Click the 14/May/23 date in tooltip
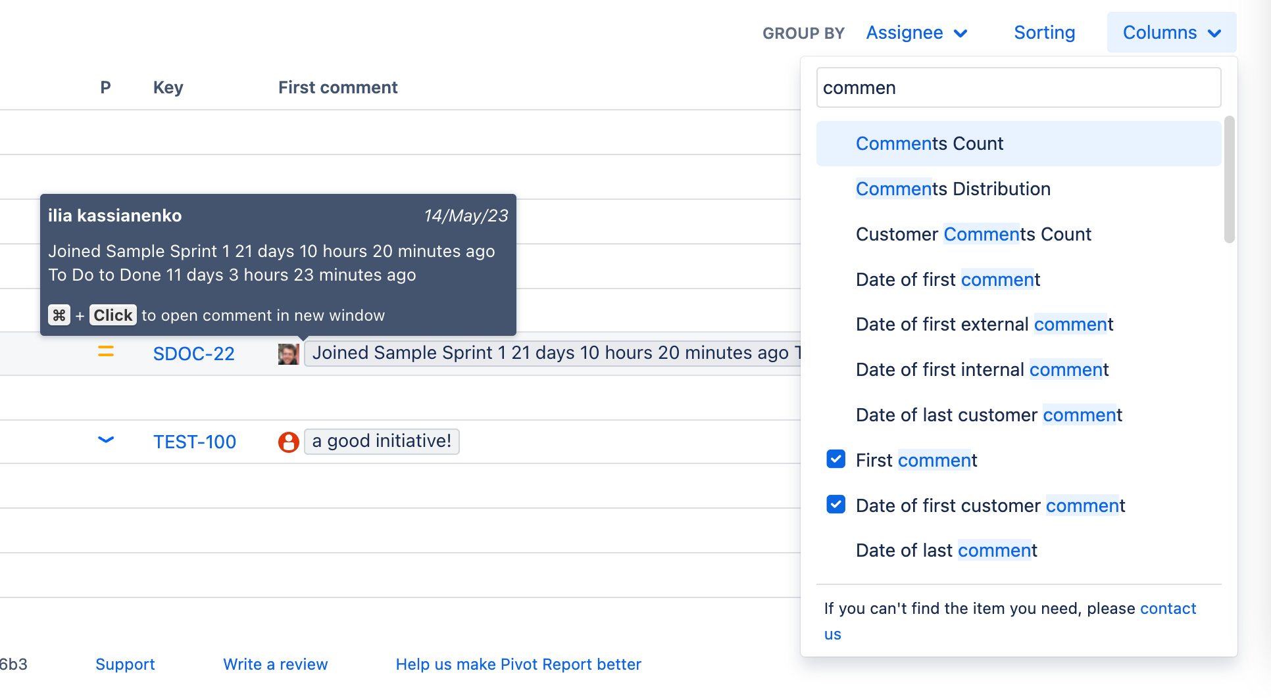This screenshot has width=1271, height=698. 466,216
